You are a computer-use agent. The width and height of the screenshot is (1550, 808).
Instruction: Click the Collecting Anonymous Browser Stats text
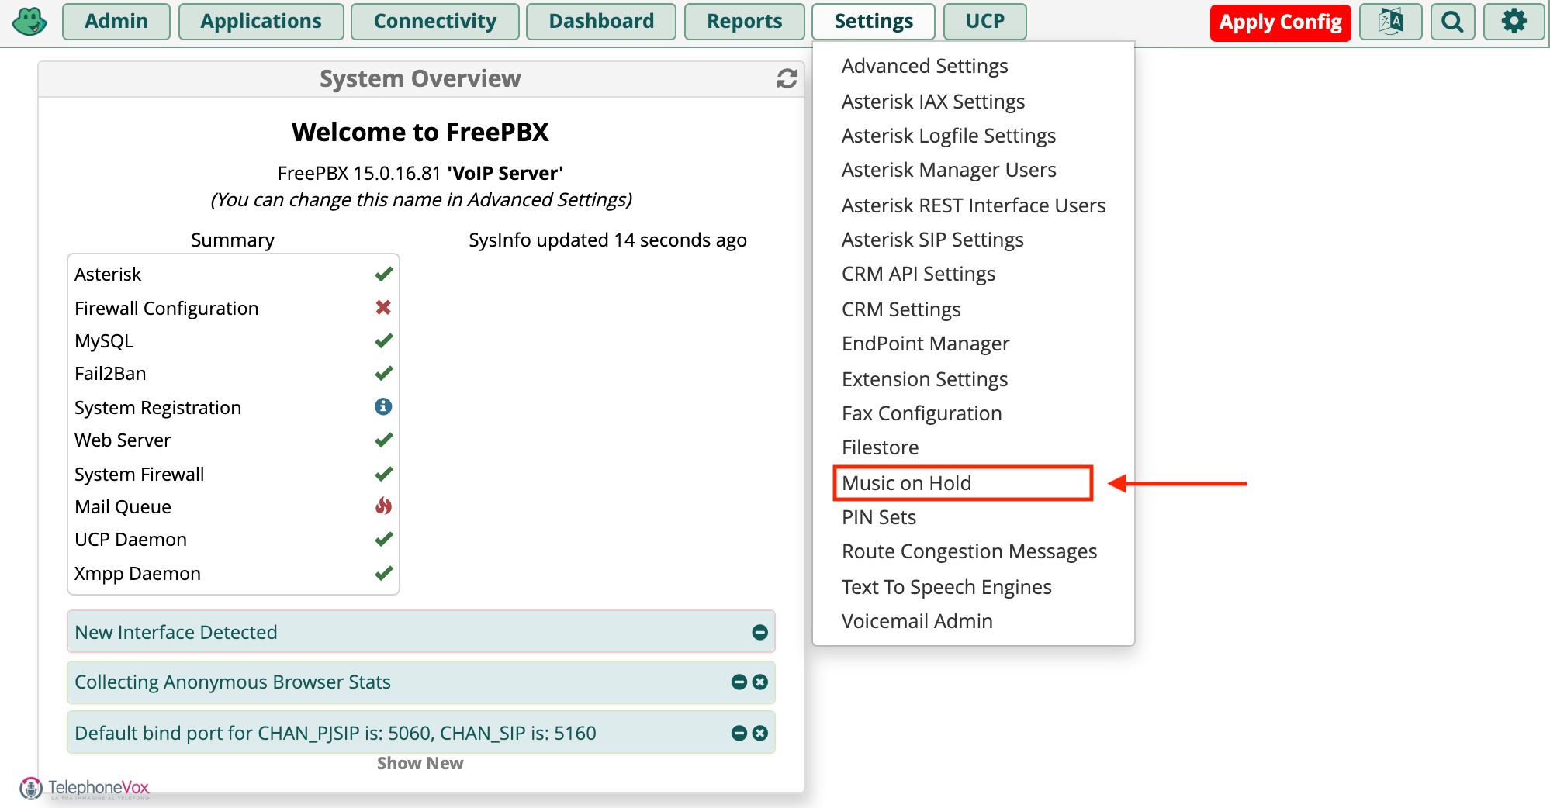point(233,682)
